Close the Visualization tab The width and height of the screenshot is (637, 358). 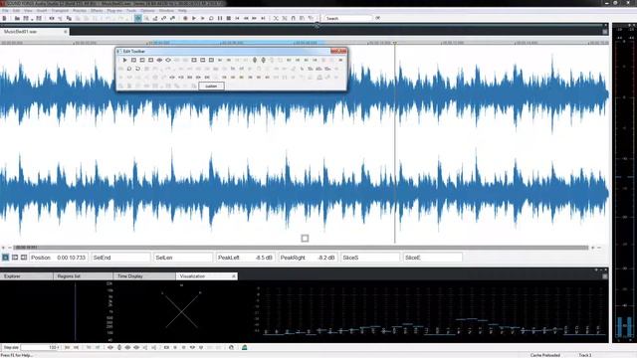tap(234, 276)
